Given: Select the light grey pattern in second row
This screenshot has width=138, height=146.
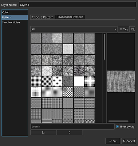Looking at the screenshot, I should coord(68,49).
